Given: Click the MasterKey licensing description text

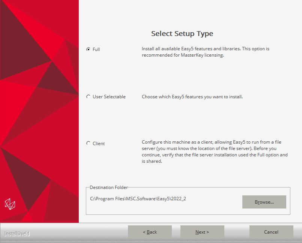Looking at the screenshot, I should [205, 52].
